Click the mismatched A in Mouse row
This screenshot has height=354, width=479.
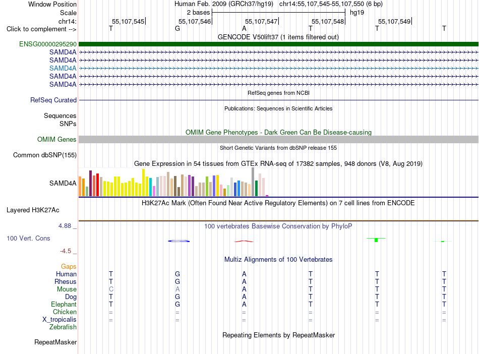coord(177,289)
